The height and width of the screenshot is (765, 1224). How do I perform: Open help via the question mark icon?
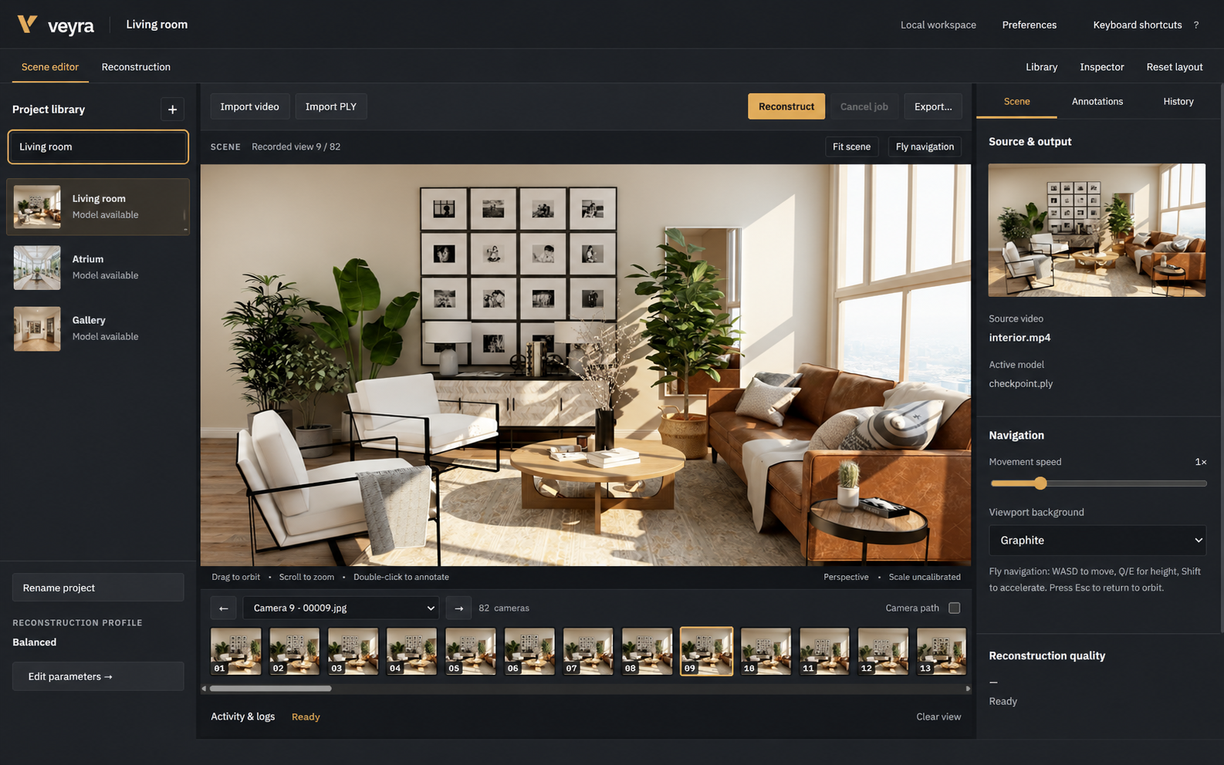pos(1196,25)
